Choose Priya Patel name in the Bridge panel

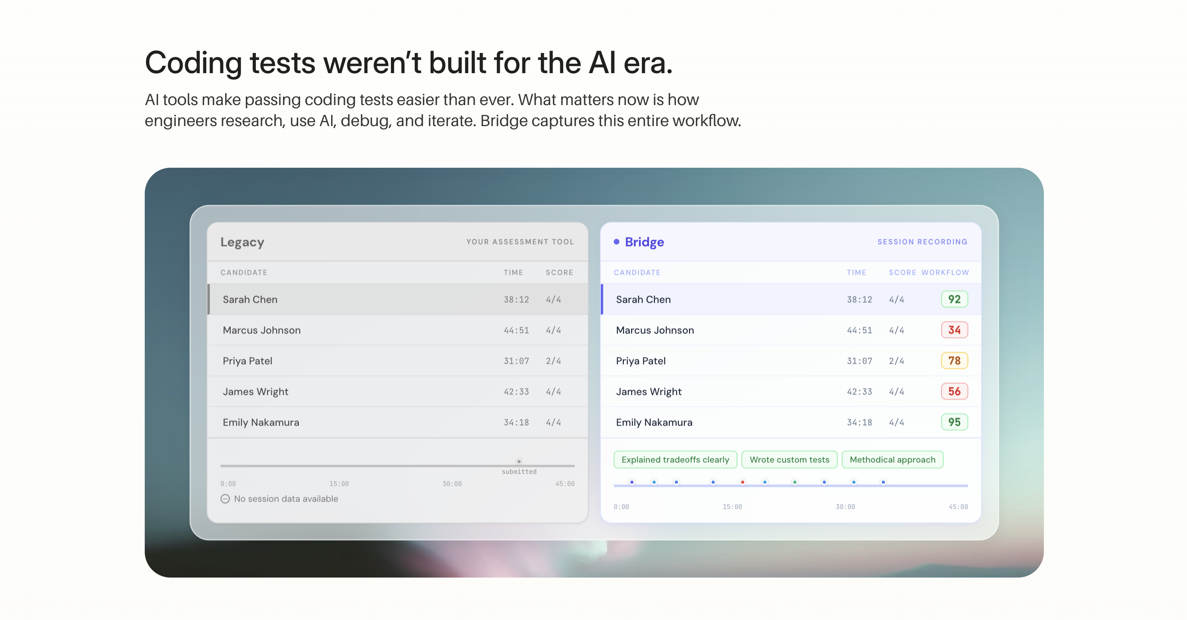click(640, 361)
